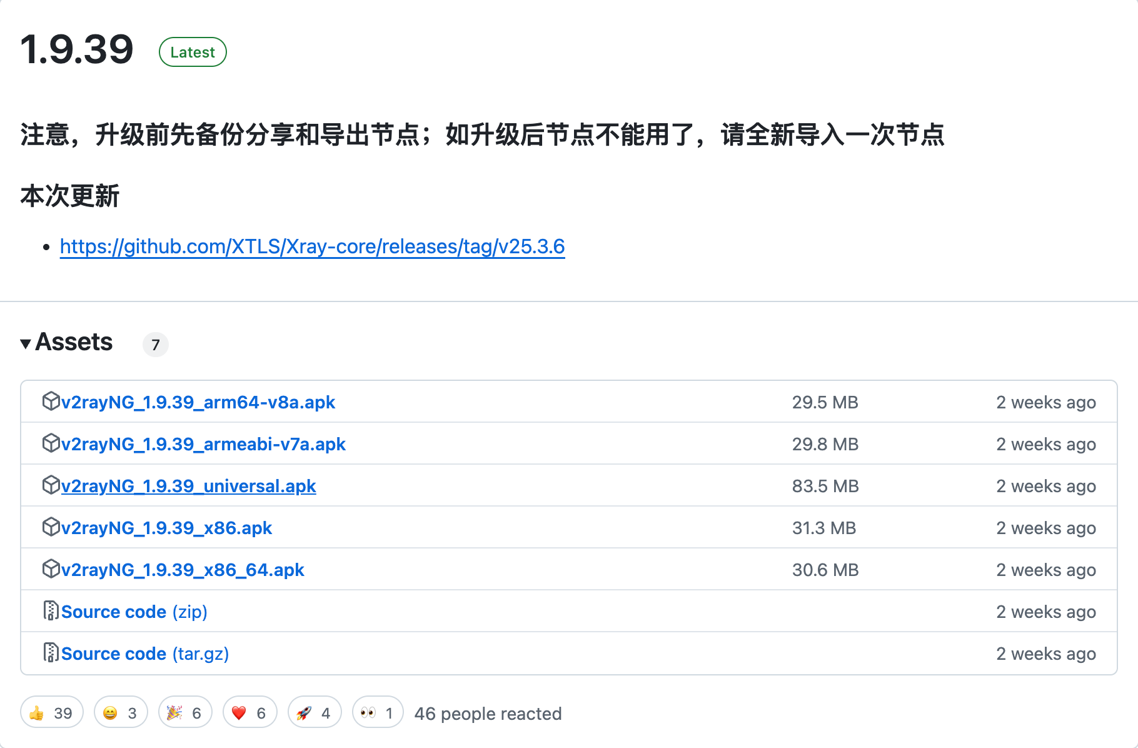
Task: Toggle the party popper reaction
Action: tap(185, 712)
